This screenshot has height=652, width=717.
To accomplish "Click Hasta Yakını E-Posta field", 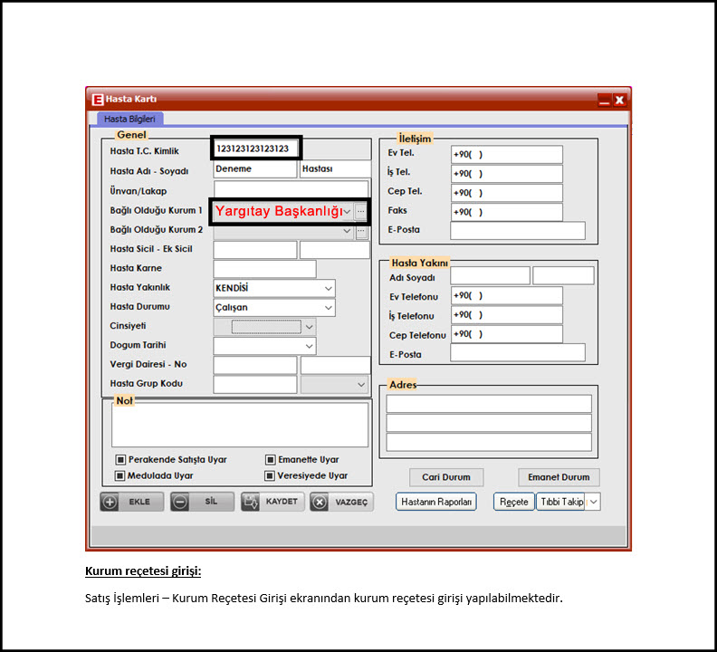I will pos(518,352).
